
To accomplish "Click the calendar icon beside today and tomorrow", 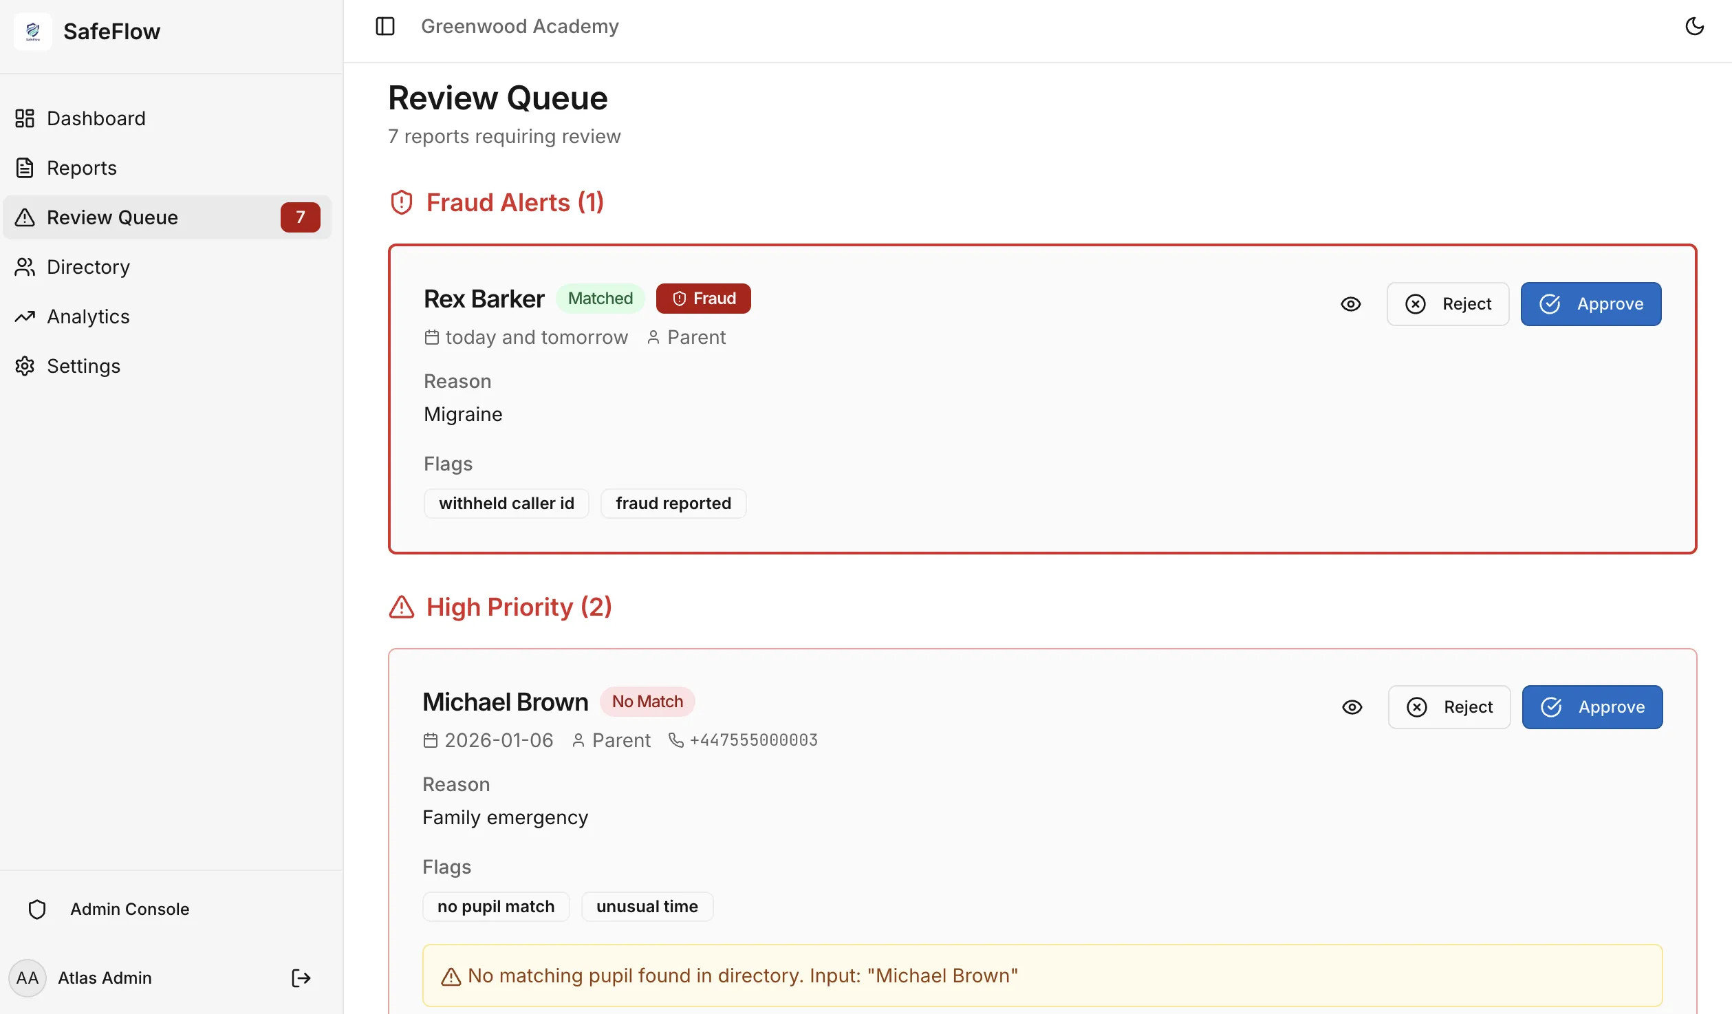I will pos(431,338).
